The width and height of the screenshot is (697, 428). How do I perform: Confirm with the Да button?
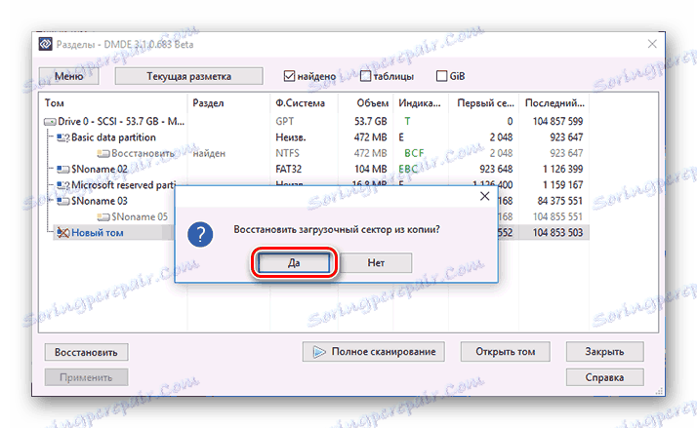294,263
